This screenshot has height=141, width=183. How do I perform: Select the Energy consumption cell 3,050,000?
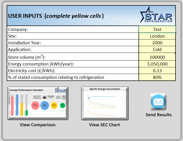(157, 64)
